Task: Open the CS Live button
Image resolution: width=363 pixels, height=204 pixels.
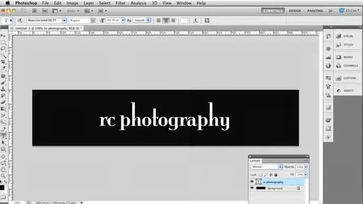Action: pyautogui.click(x=349, y=11)
